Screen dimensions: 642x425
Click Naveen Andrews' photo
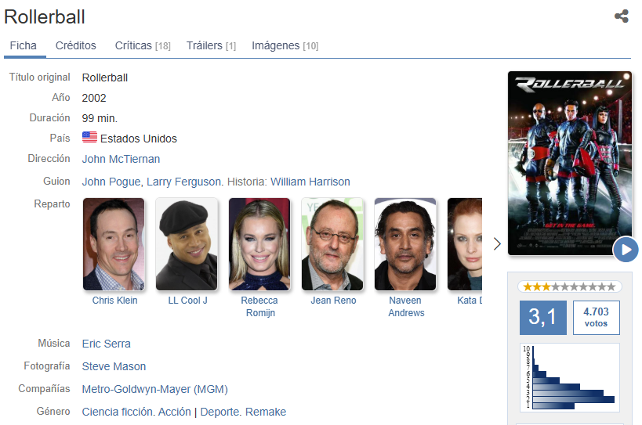click(405, 244)
